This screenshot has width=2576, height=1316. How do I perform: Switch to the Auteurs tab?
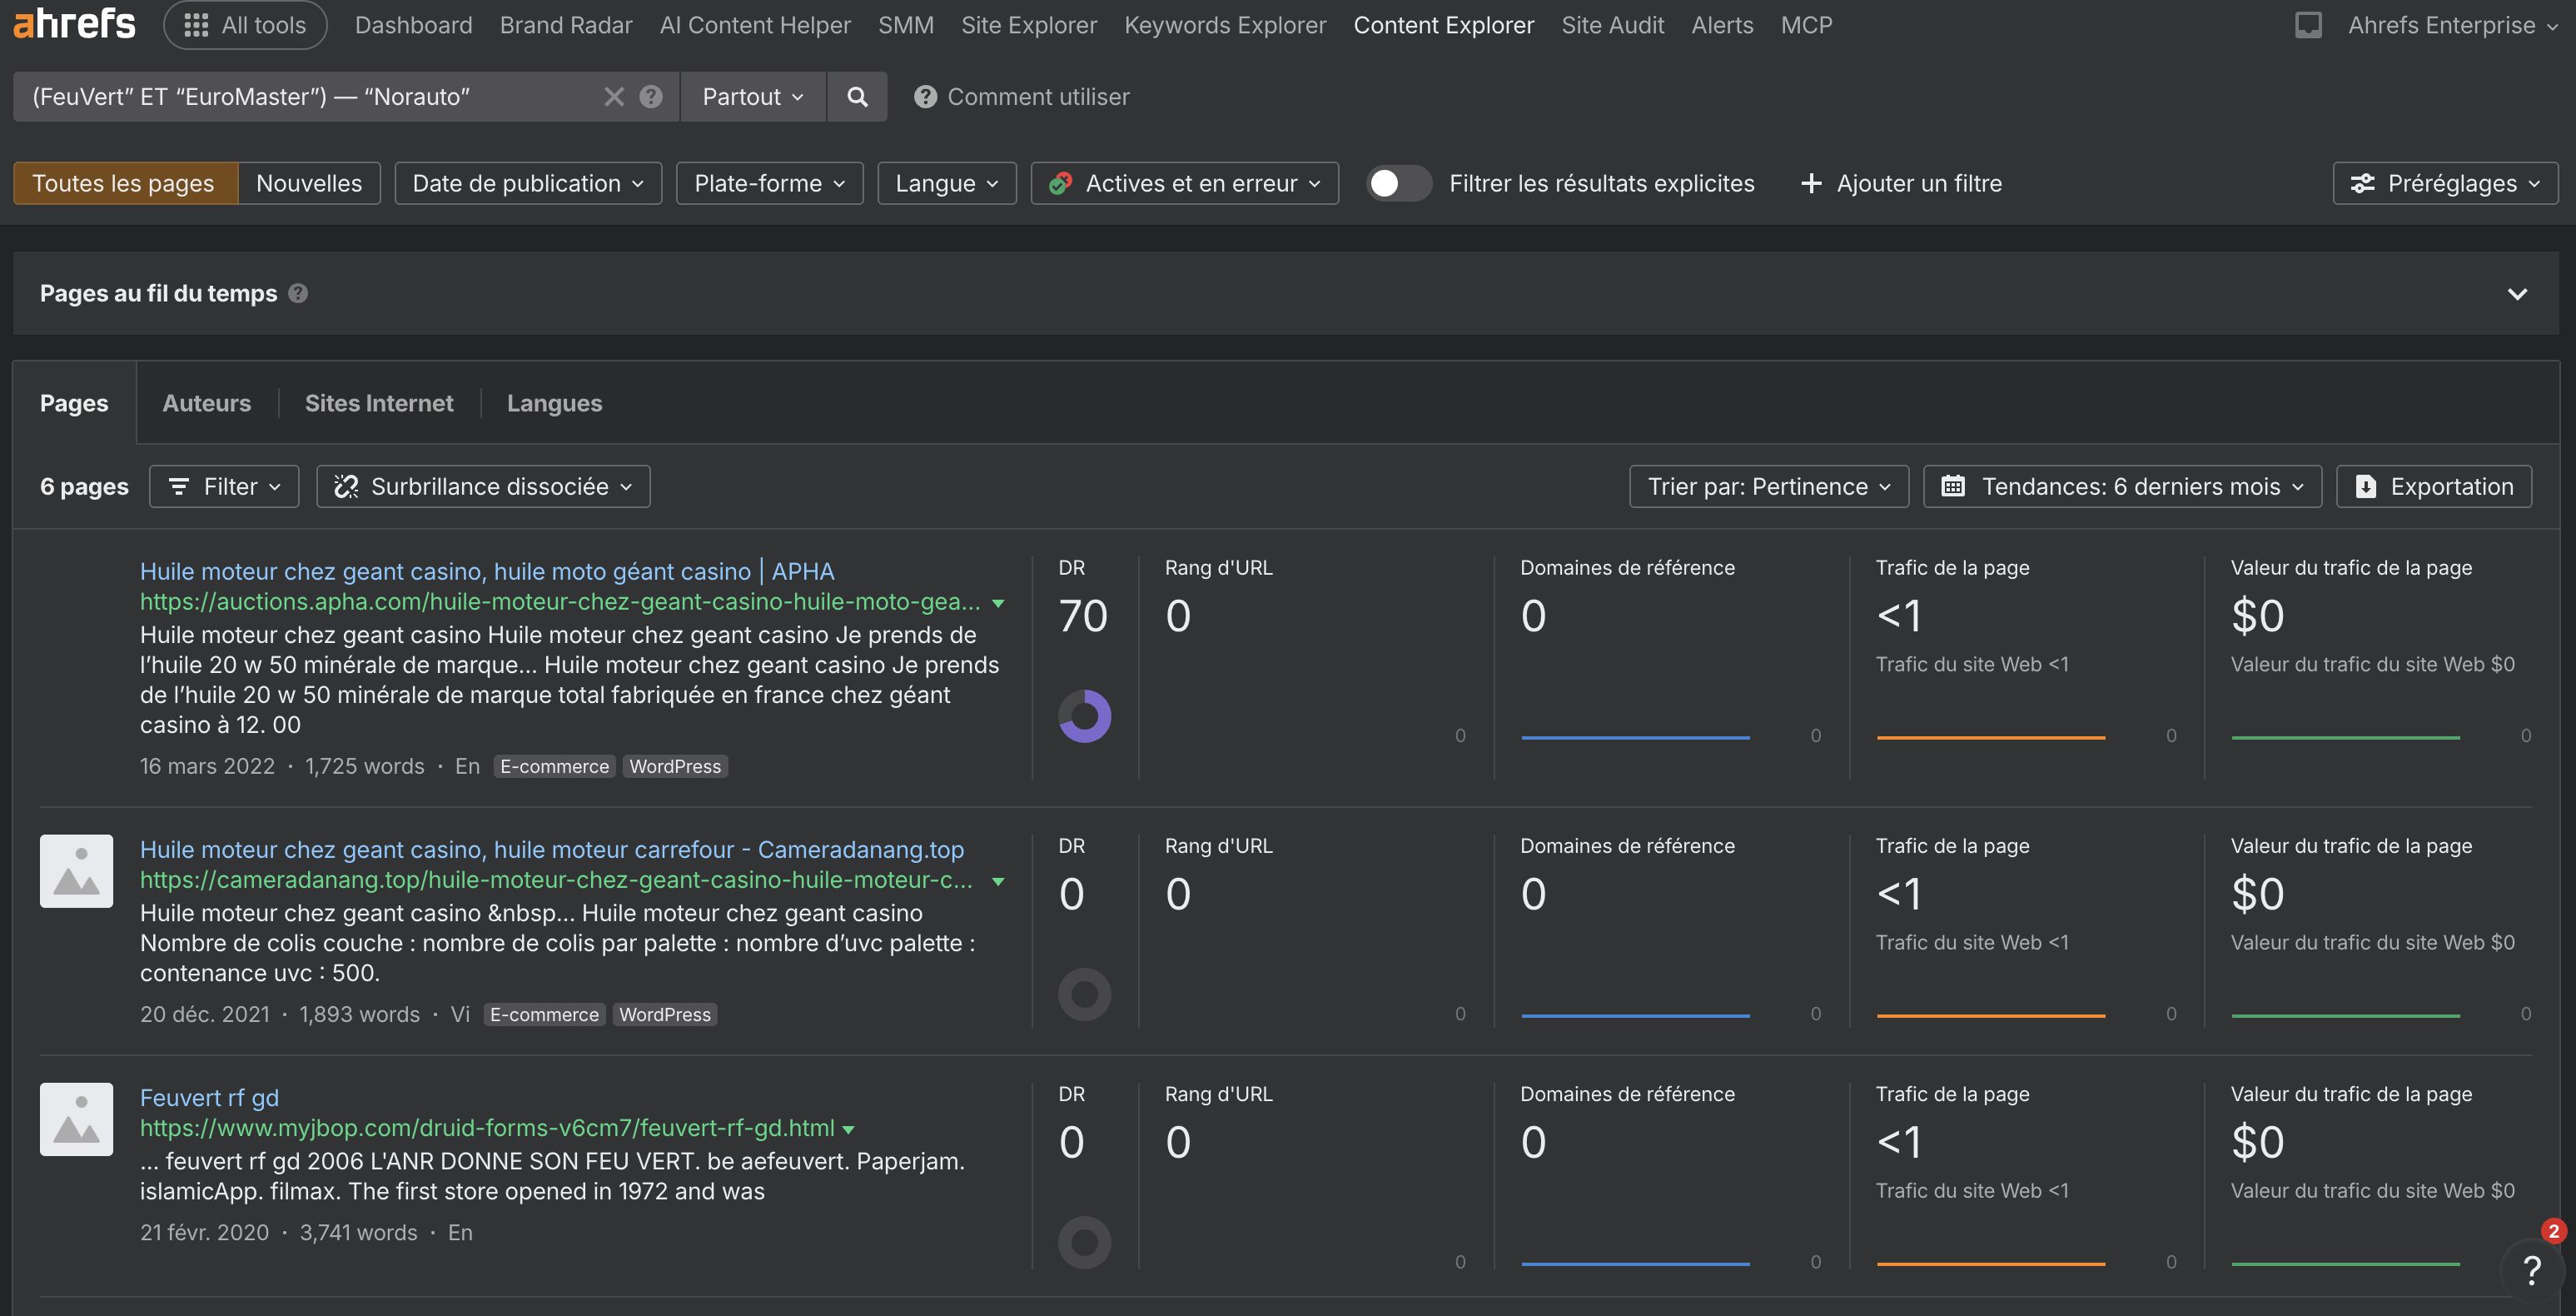[x=207, y=403]
